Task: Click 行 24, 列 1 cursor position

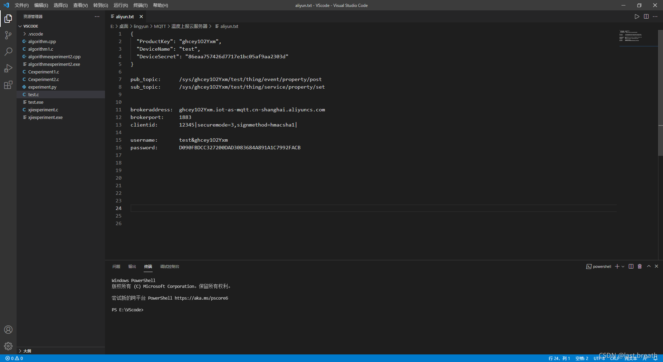Action: (x=559, y=358)
